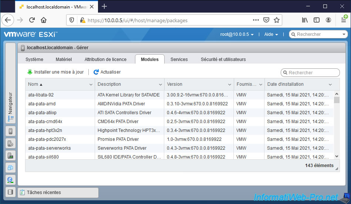351x204 pixels.
Task: Open the Storage icon in navigator
Action: (10, 192)
